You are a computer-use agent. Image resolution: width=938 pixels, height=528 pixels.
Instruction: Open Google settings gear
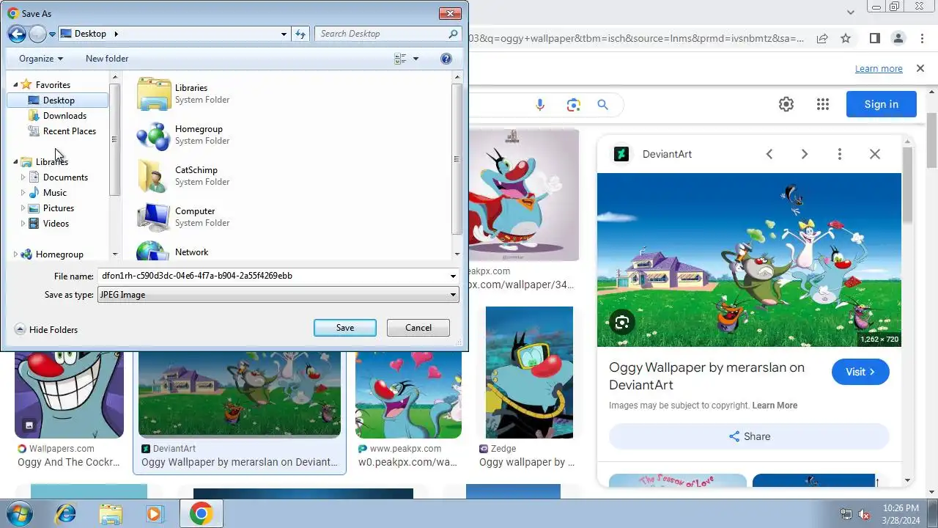(786, 104)
